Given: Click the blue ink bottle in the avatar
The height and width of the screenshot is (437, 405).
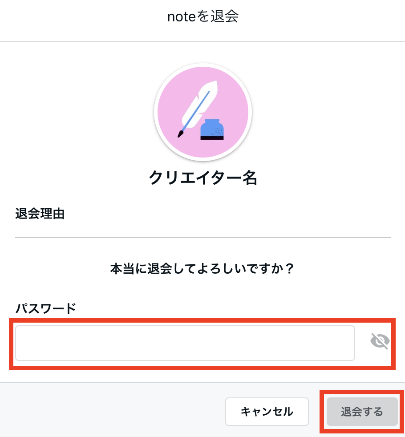Looking at the screenshot, I should click(212, 129).
